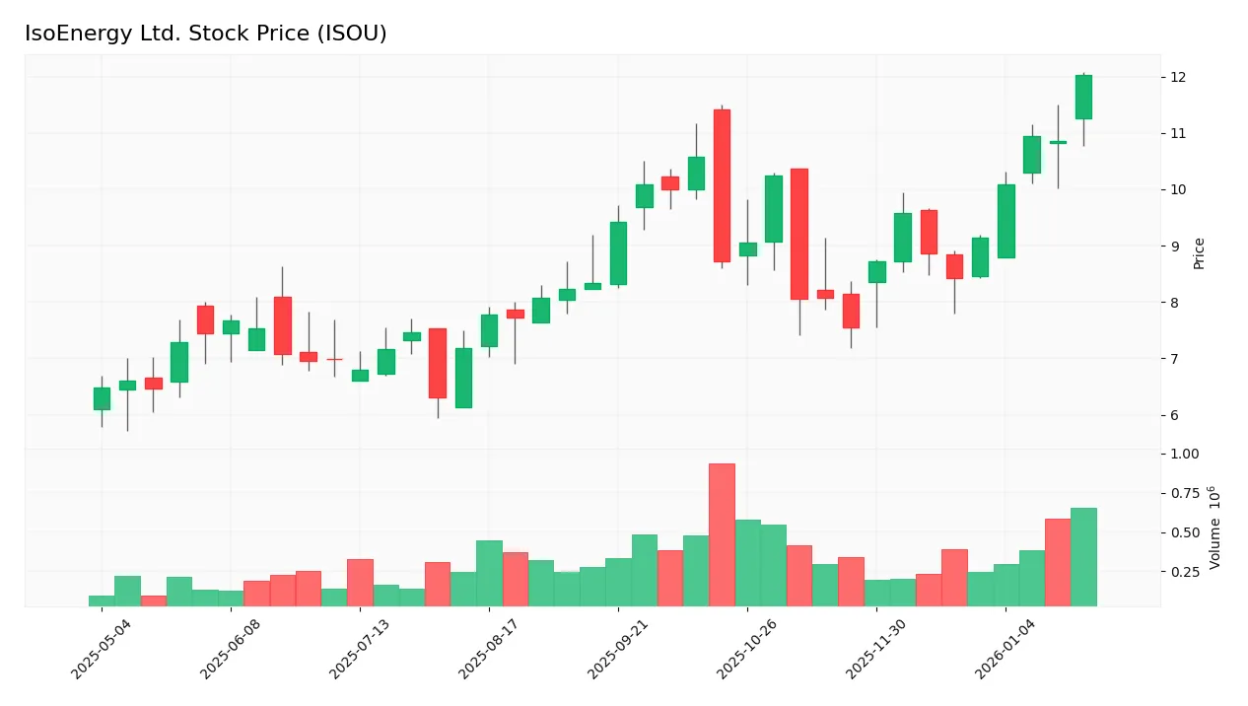Click the chart title IsoEnergy Ltd. Stock Price (ISOU)
Viewport: 1248px width, 706px height.
(x=207, y=33)
